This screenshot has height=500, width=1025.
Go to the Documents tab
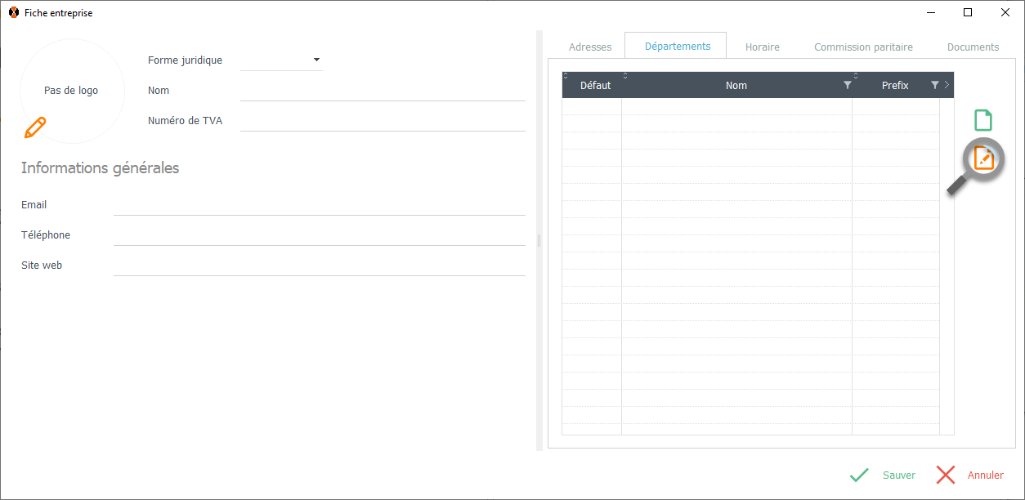click(973, 47)
